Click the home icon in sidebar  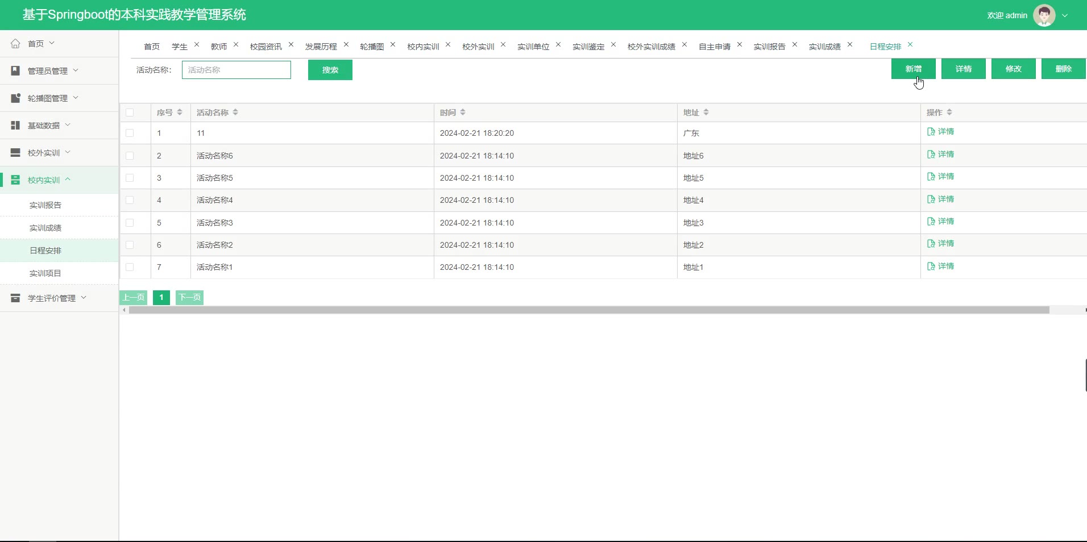[15, 43]
